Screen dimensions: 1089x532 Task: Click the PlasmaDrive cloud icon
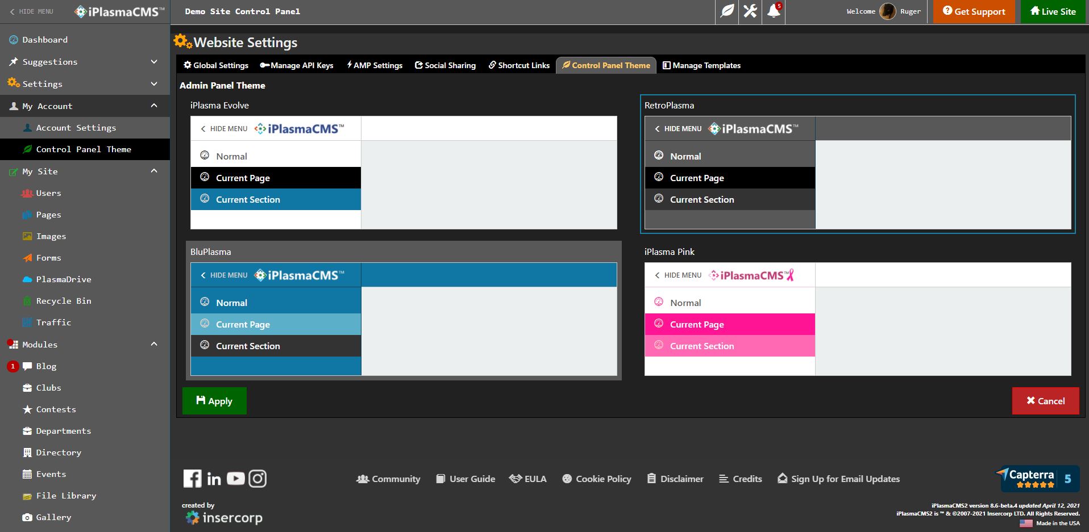(x=27, y=279)
